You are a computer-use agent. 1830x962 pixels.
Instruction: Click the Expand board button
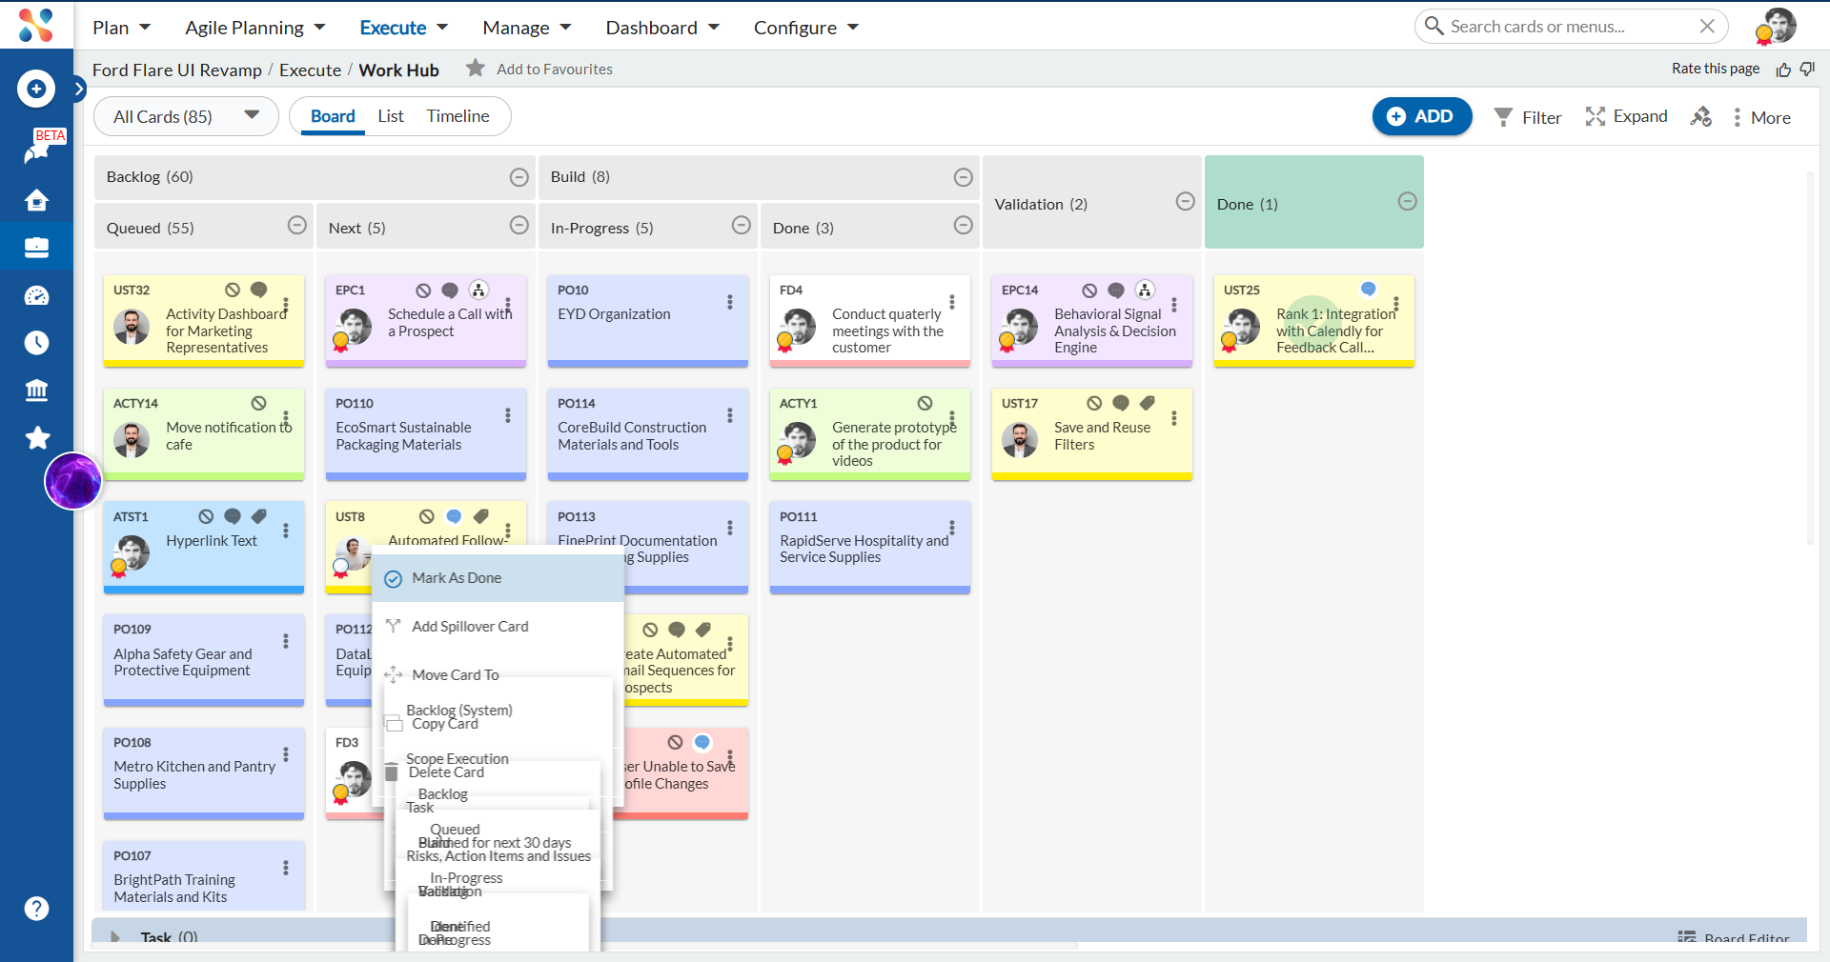1627,116
